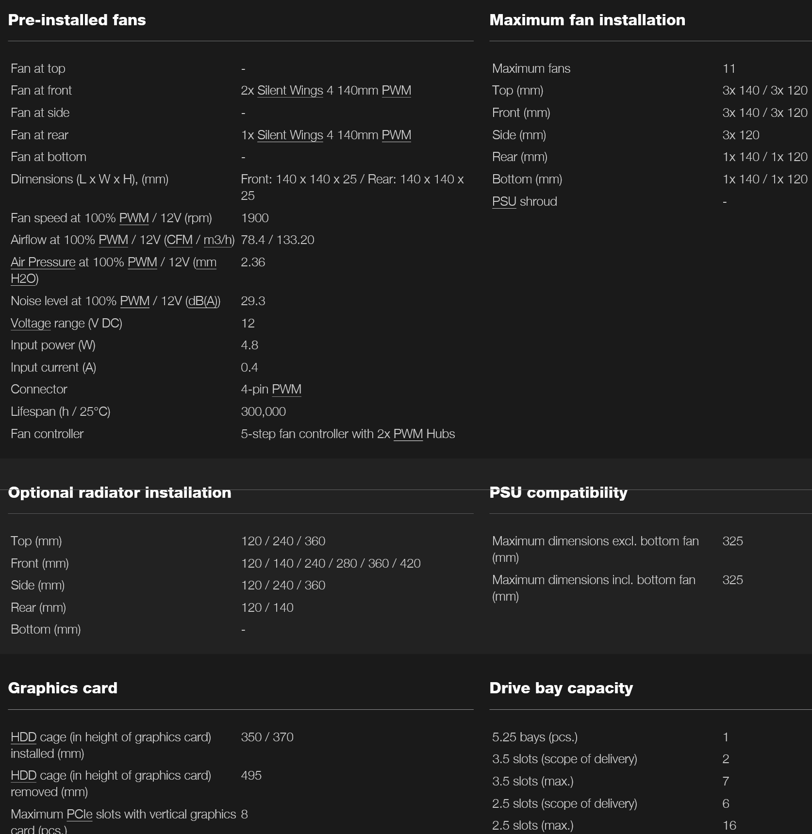812x834 pixels.
Task: Click the CFM glossary term in Airflow row
Action: (x=180, y=240)
